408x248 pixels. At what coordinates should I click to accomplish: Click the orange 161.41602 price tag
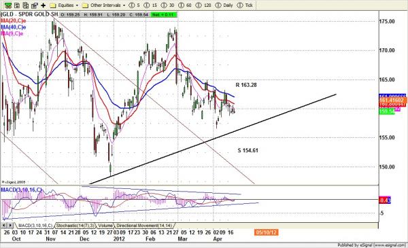pos(393,100)
